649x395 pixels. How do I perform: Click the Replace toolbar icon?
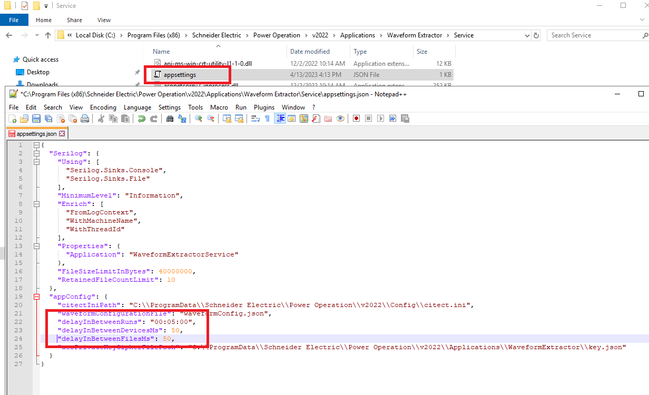click(182, 118)
